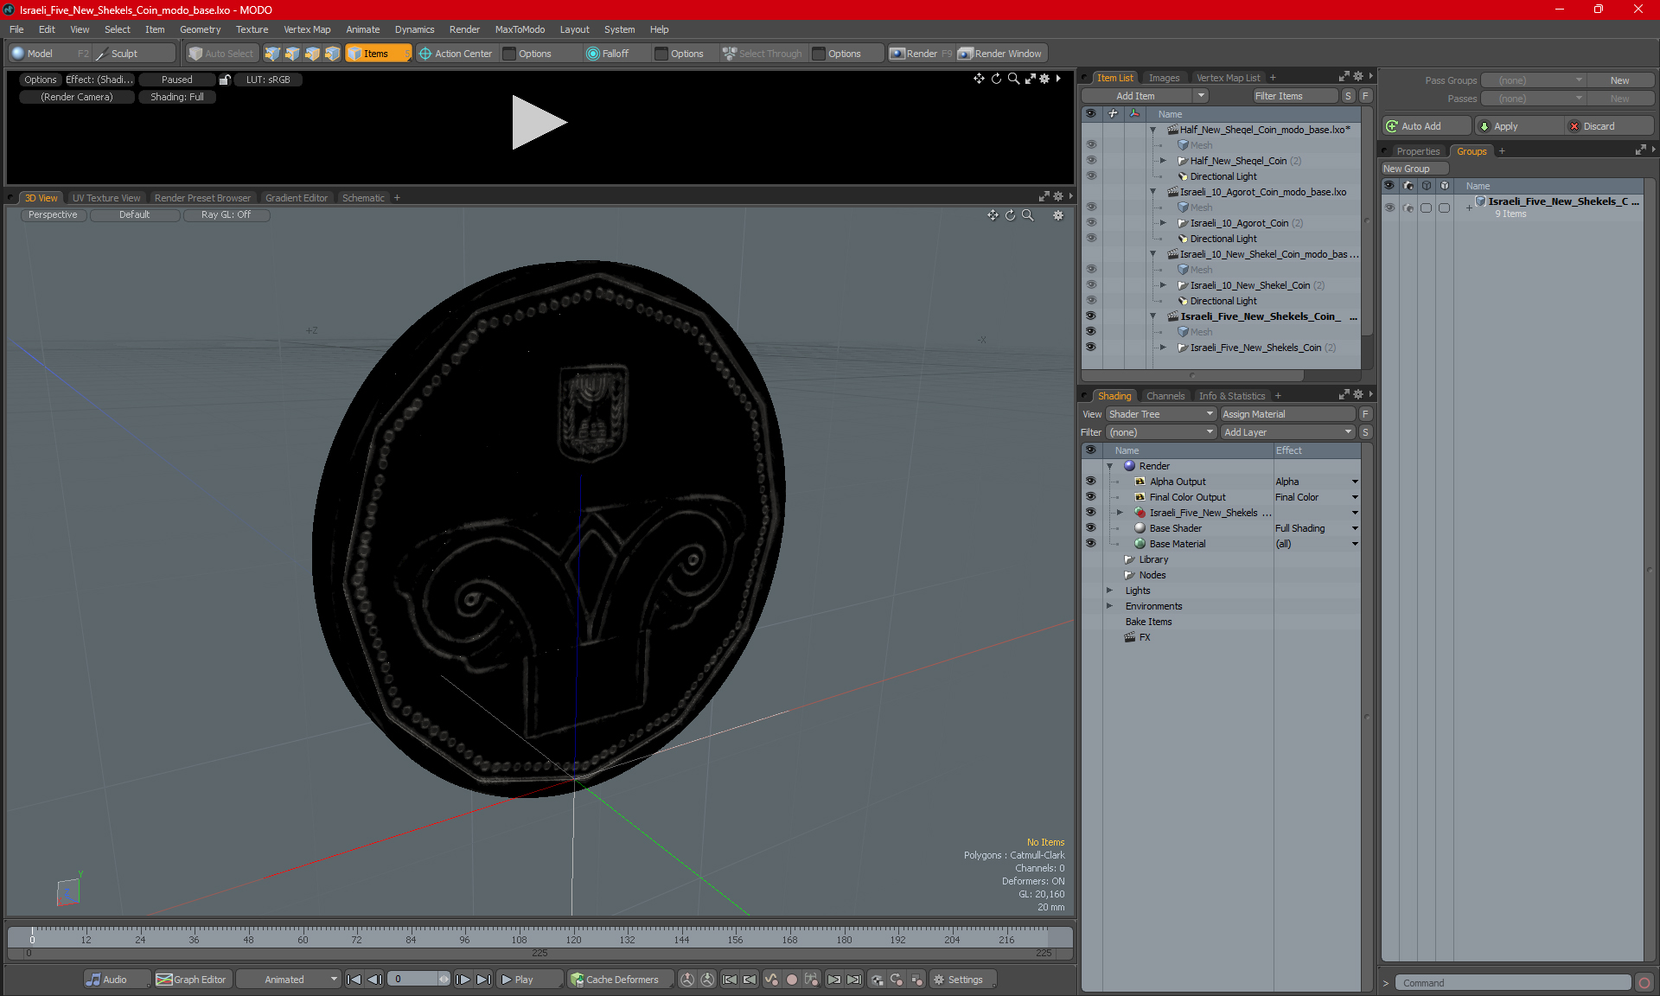
Task: Toggle visibility of Base Shader layer
Action: pos(1090,528)
